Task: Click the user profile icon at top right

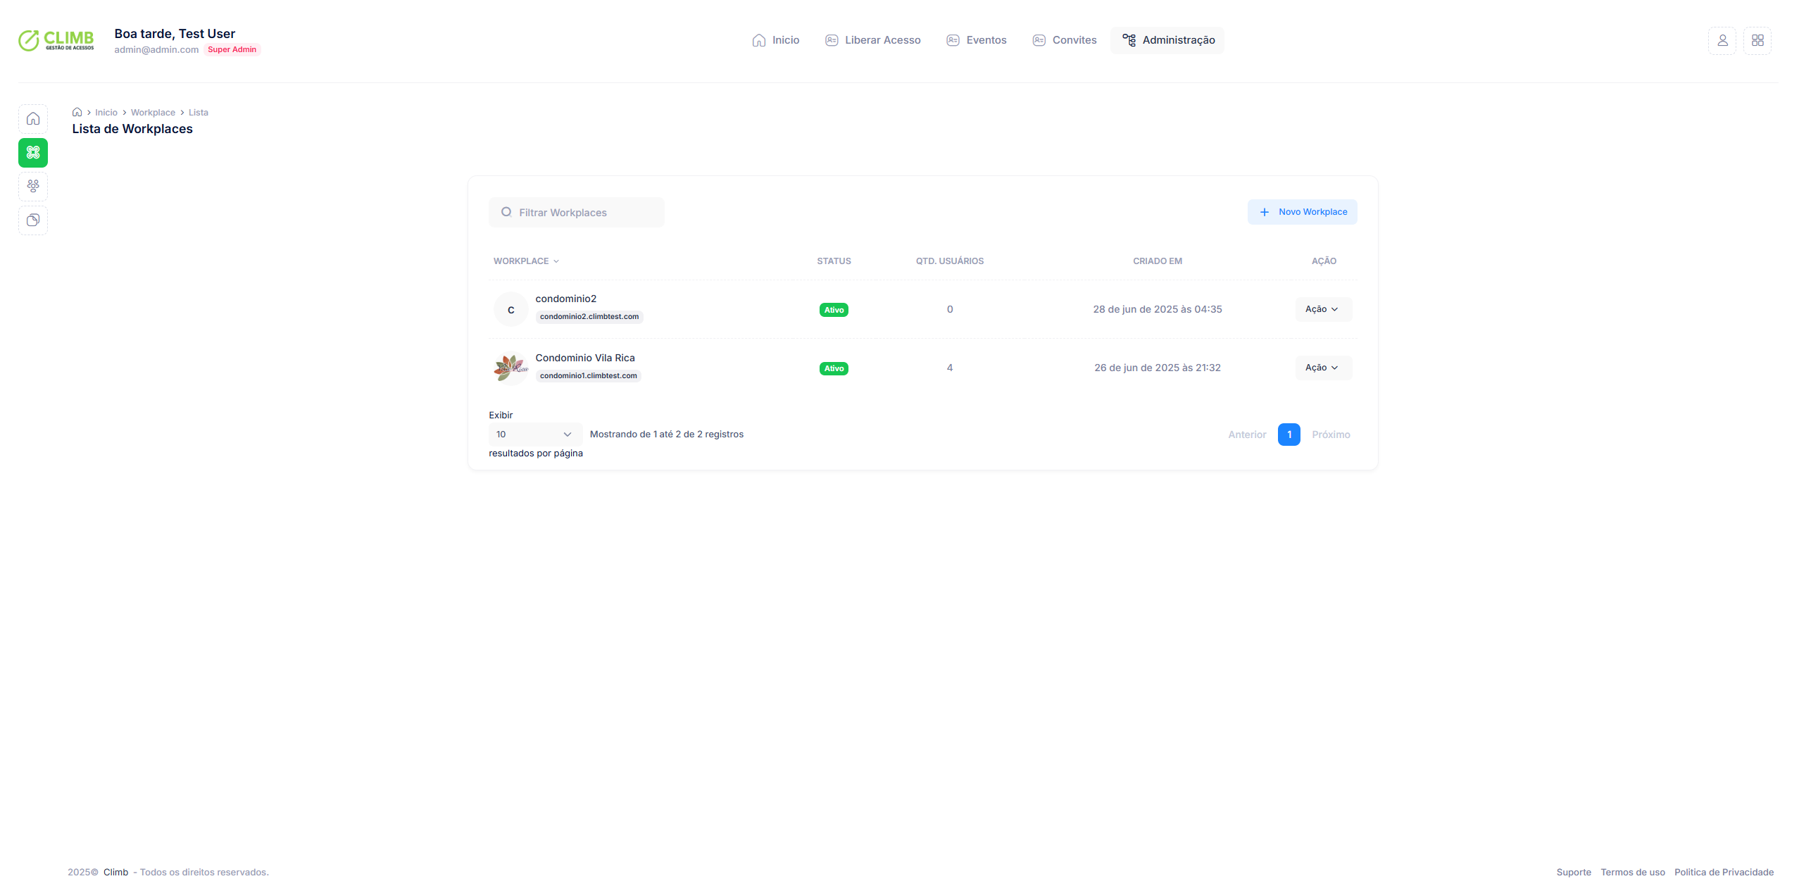Action: (1722, 40)
